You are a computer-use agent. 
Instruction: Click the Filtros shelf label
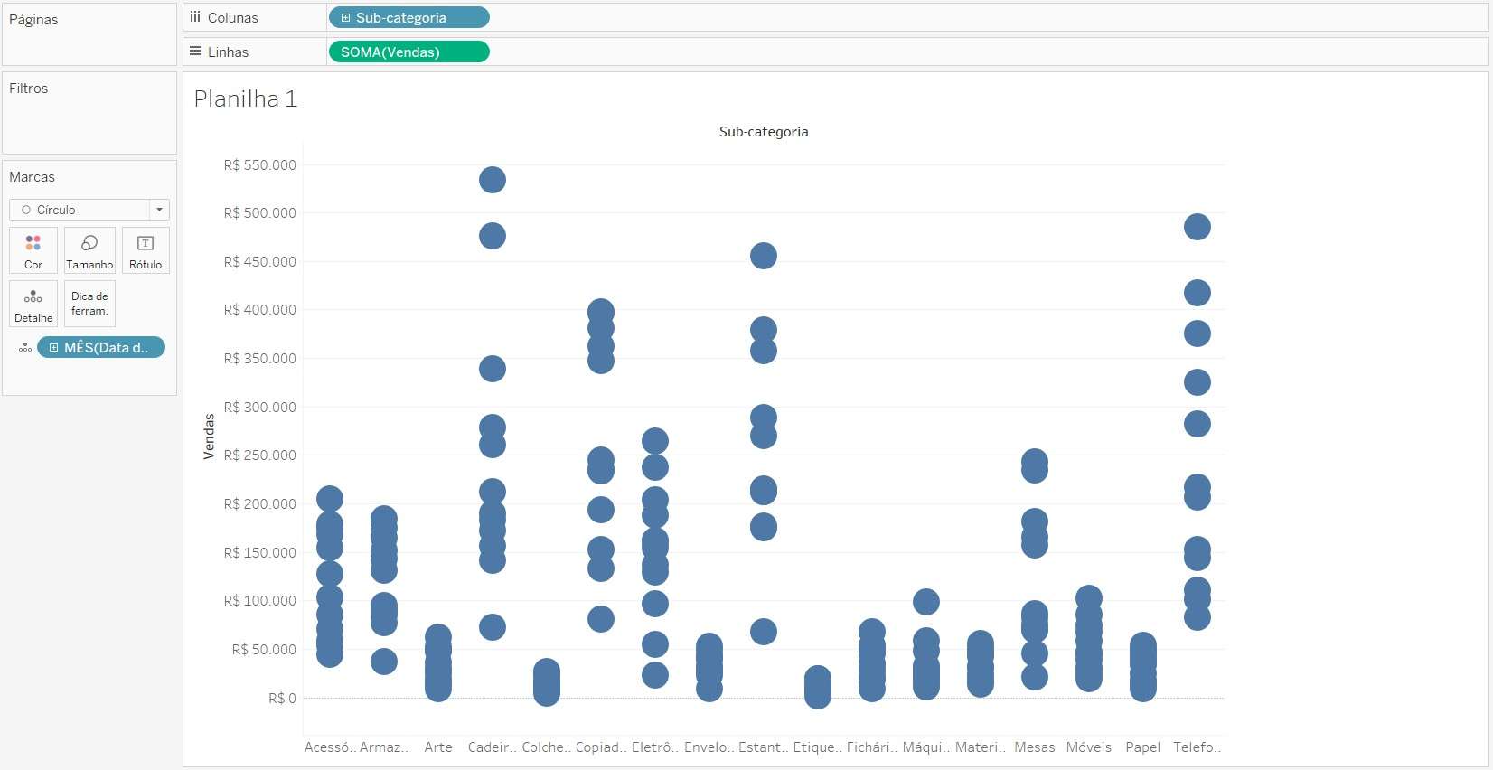[29, 89]
